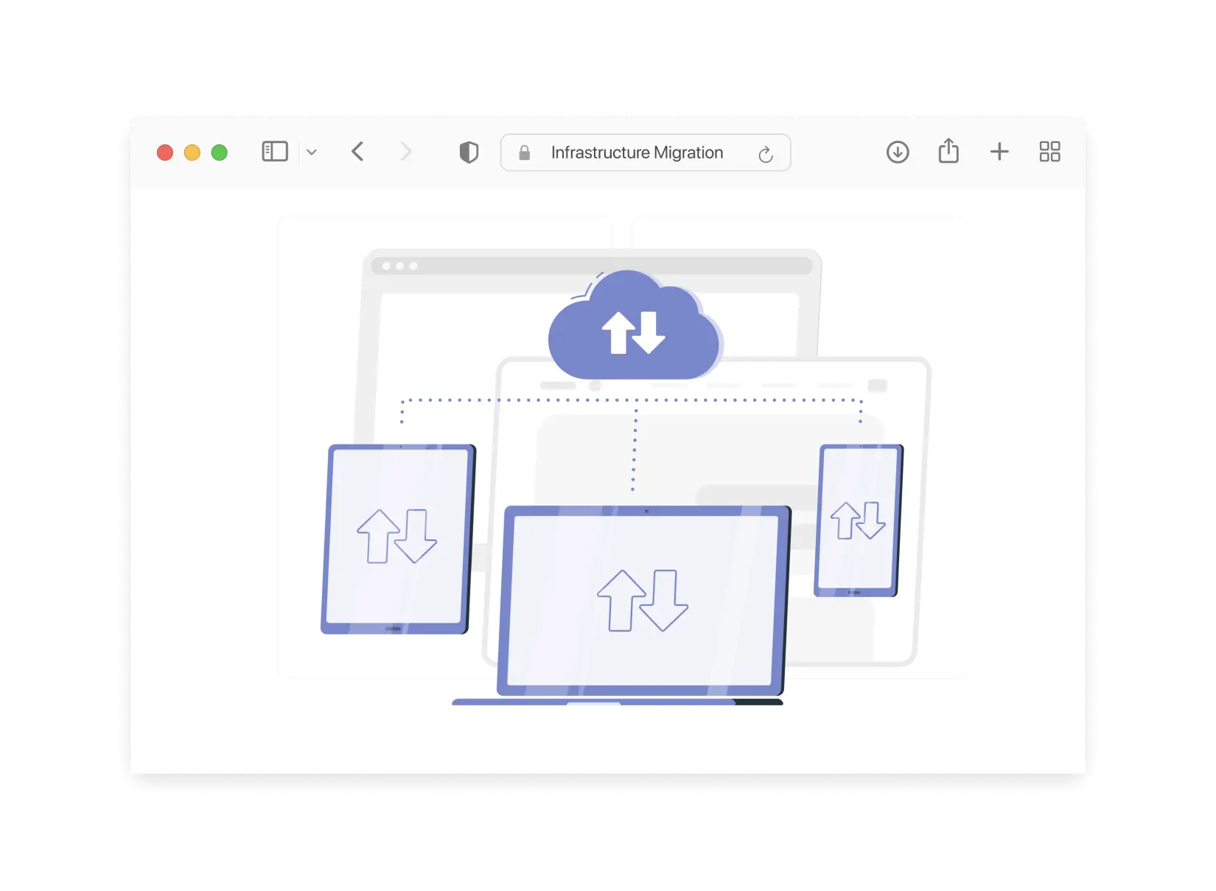Select the Infrastructure Migration address field
This screenshot has width=1216, height=891.
point(637,153)
